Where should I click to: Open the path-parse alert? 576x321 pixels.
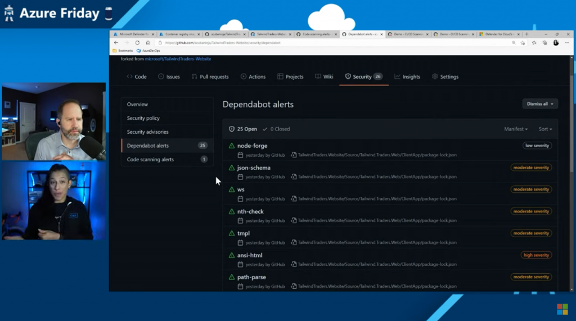(251, 277)
